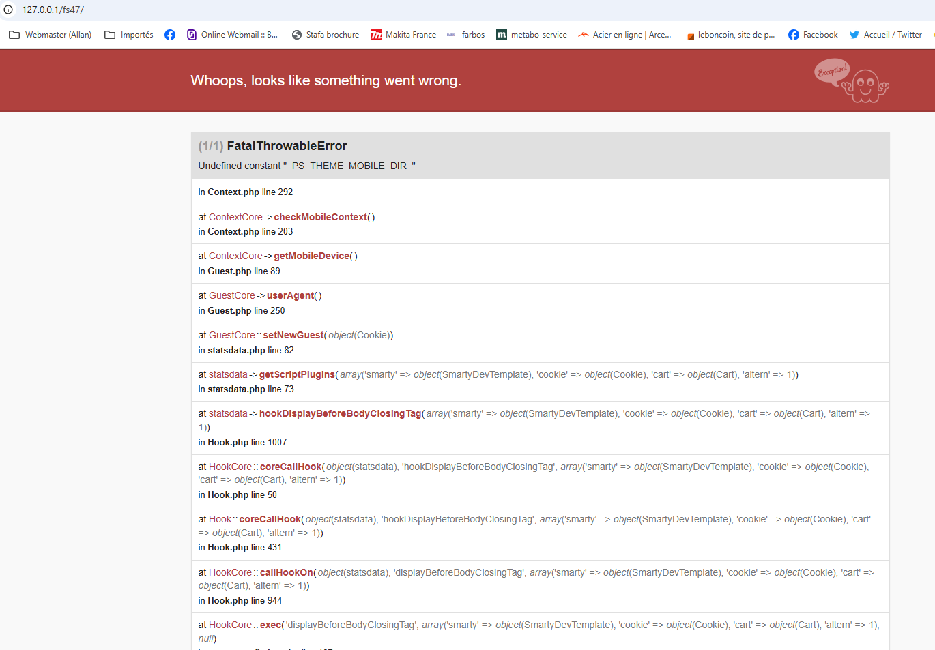This screenshot has width=935, height=650.
Task: Click the FatalThrowableError heading
Action: (287, 146)
